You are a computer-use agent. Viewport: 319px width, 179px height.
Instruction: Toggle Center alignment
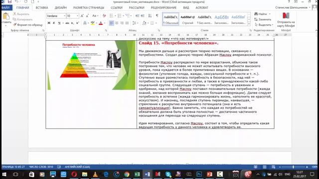coord(117,23)
